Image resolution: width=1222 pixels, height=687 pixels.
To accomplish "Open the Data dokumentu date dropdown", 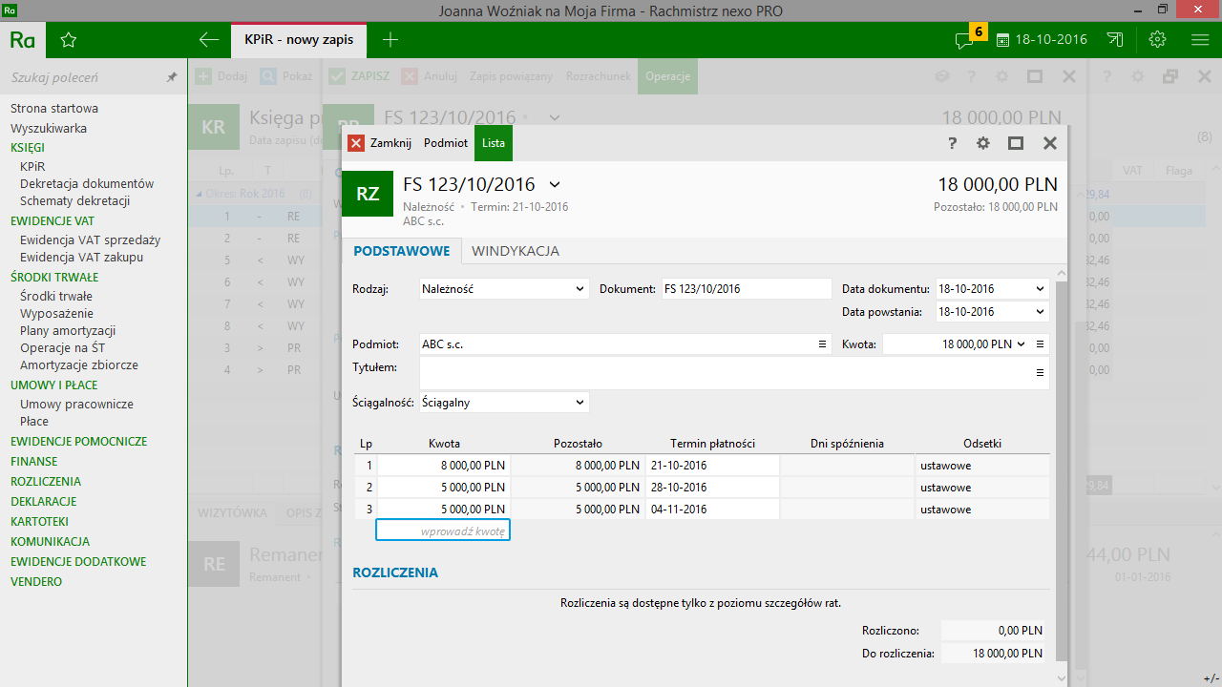I will coord(1040,289).
